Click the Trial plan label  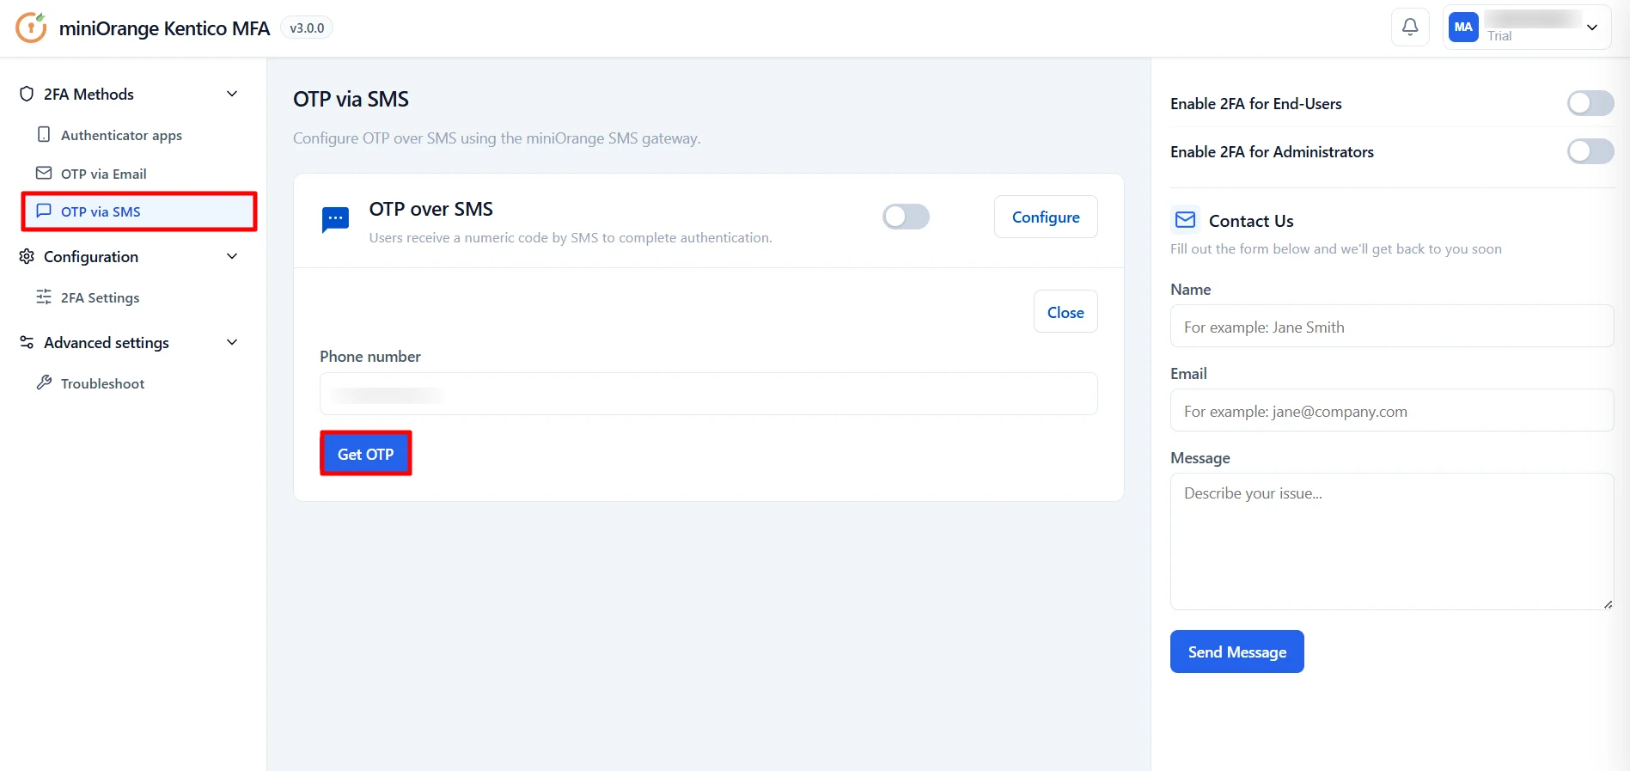[x=1499, y=36]
